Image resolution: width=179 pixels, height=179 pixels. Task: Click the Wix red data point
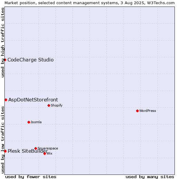pos(45,154)
